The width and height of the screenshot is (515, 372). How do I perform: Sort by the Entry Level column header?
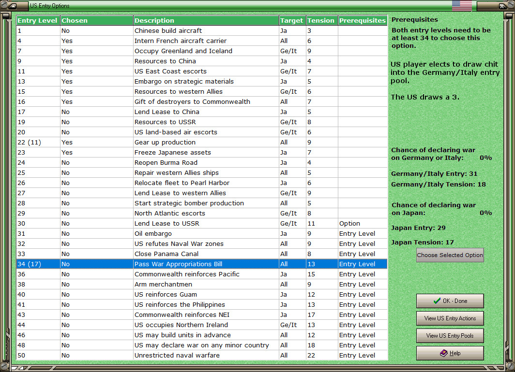coord(38,20)
